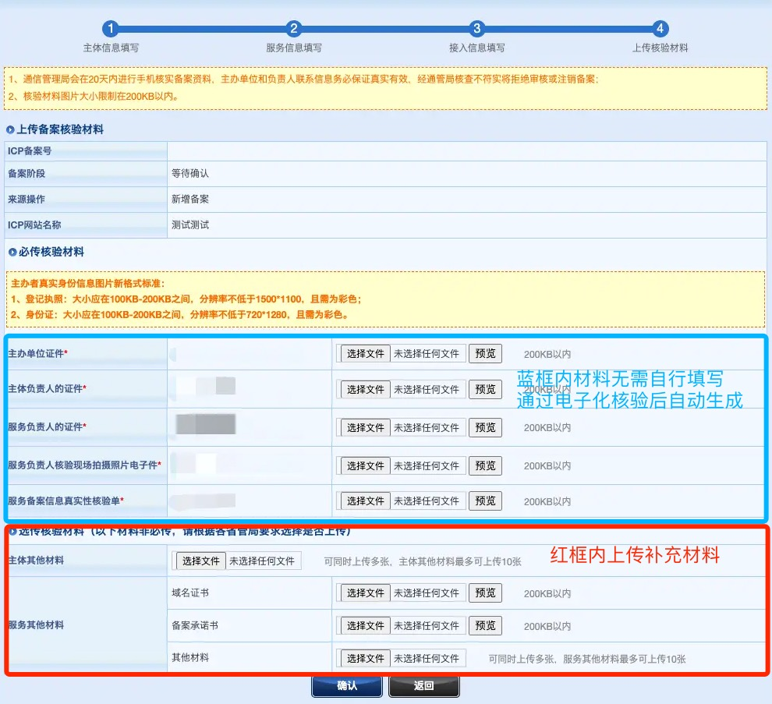Click 未选择任何文件 text in 主办单位证件 row

(427, 354)
